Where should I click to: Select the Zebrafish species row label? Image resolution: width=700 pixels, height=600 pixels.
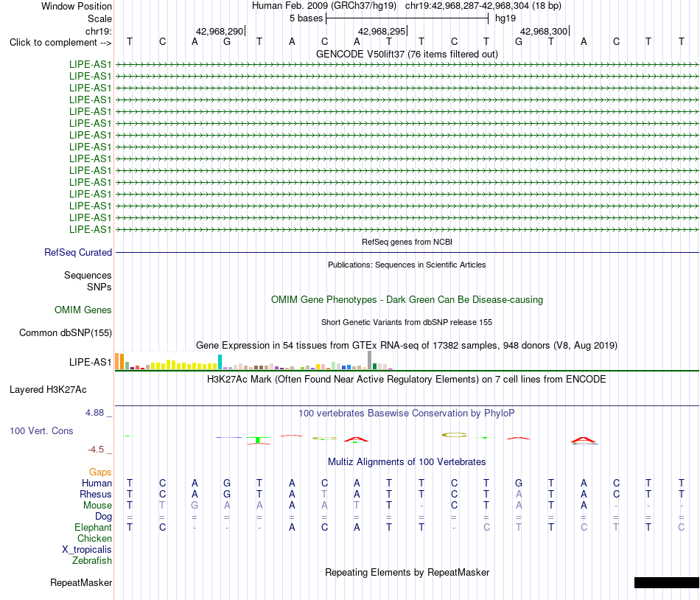(92, 560)
